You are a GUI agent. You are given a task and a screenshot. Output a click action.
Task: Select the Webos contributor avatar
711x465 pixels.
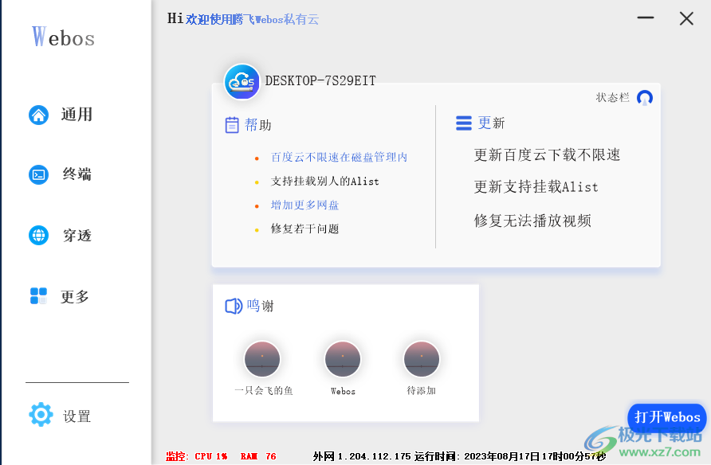pos(343,359)
